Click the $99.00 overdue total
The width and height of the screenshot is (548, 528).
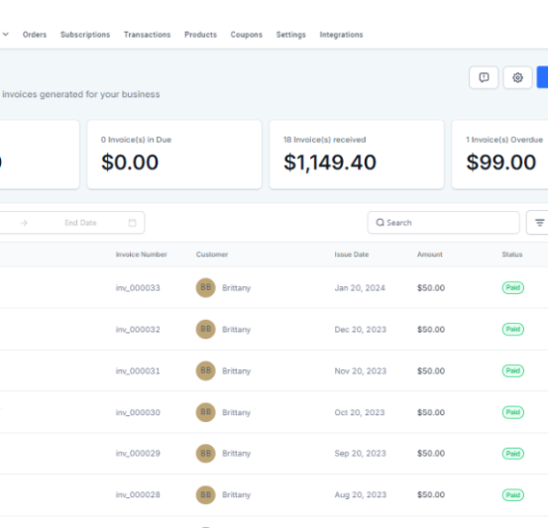501,162
